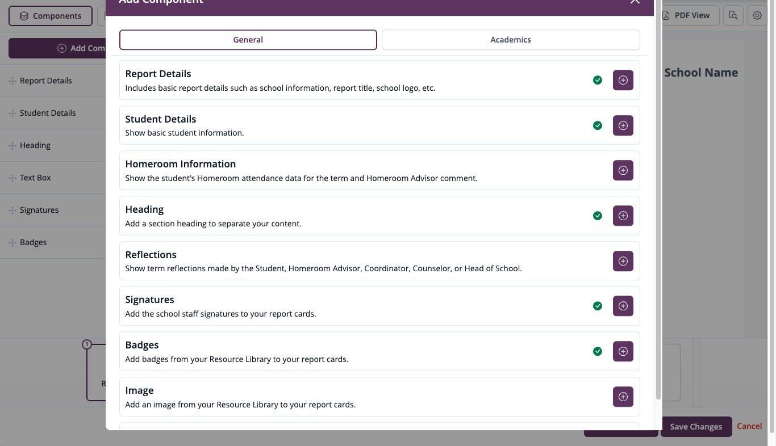This screenshot has height=446, width=776.
Task: Click the drag handle beside sidebar Heading
Action: pyautogui.click(x=12, y=146)
